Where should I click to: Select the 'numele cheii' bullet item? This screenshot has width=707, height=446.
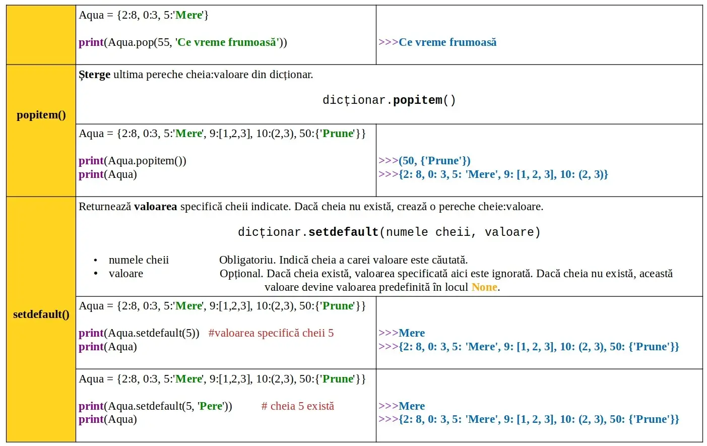point(139,260)
